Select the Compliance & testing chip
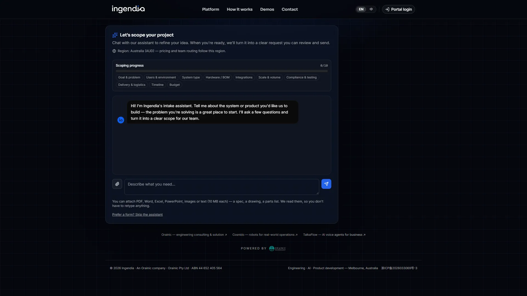The width and height of the screenshot is (527, 296). pyautogui.click(x=302, y=78)
